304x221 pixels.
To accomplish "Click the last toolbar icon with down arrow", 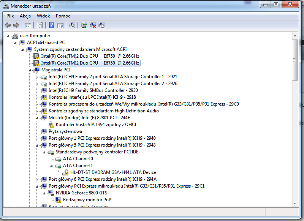I will pos(101,25).
